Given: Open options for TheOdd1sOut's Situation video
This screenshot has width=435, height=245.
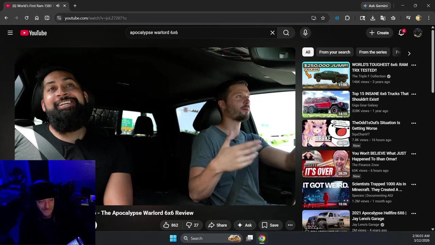Looking at the screenshot, I should coord(414,123).
